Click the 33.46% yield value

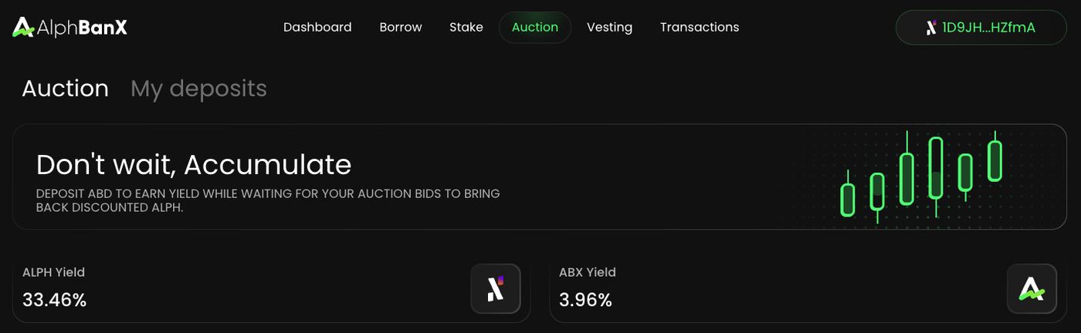pyautogui.click(x=54, y=300)
